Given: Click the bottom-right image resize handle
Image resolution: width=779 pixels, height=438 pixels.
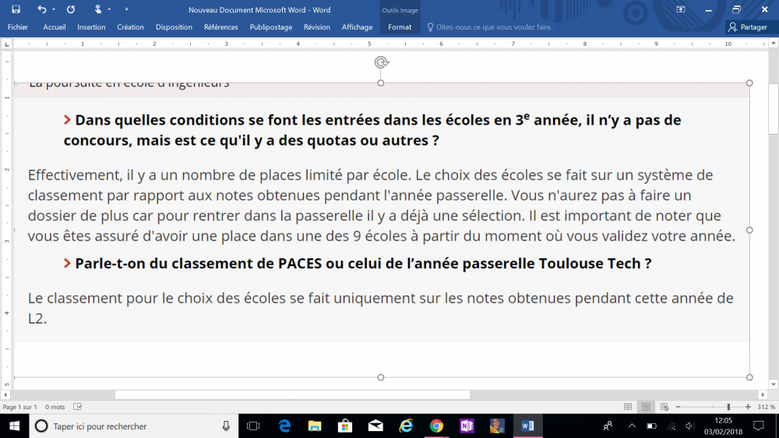Looking at the screenshot, I should point(749,377).
